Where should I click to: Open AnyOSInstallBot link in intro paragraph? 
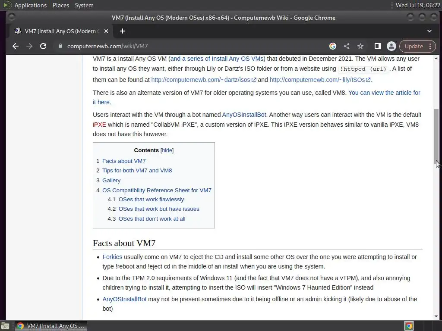tap(244, 115)
